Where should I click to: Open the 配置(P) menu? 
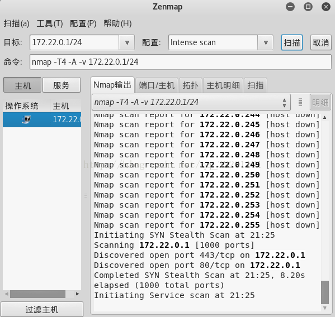83,23
